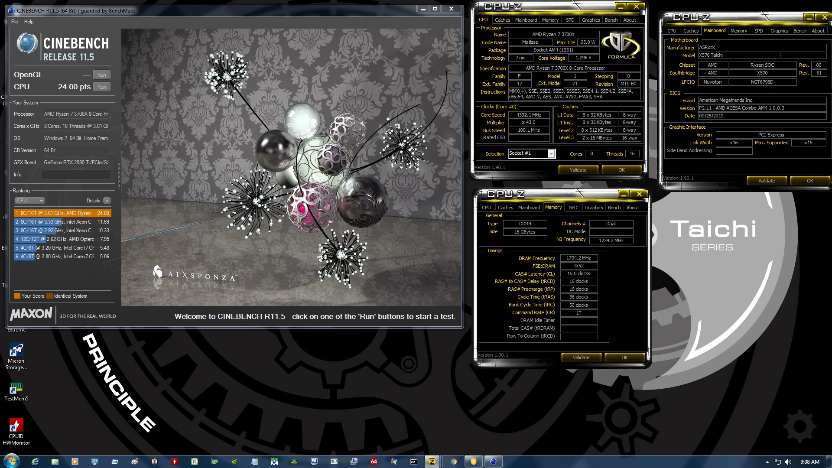
Task: Open the Socket #1 selection dropdown
Action: click(532, 153)
